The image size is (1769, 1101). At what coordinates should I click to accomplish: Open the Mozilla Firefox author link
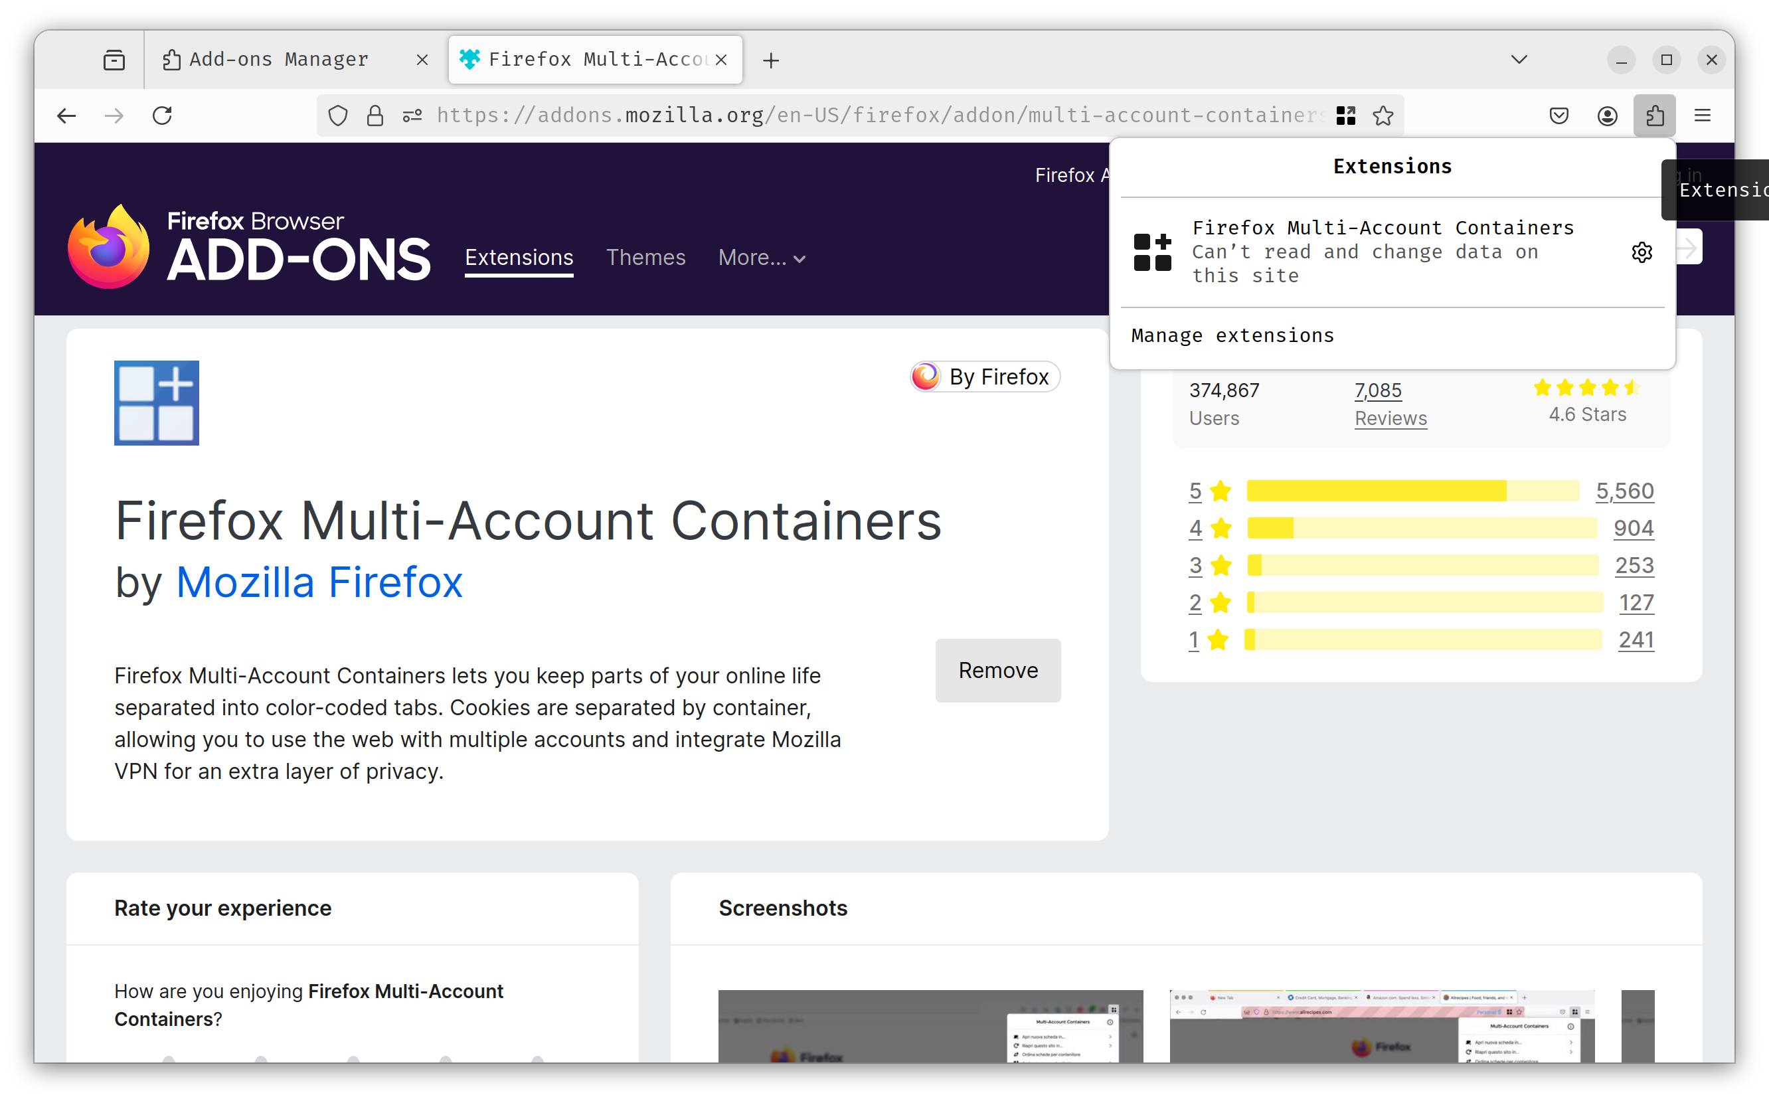(x=319, y=582)
